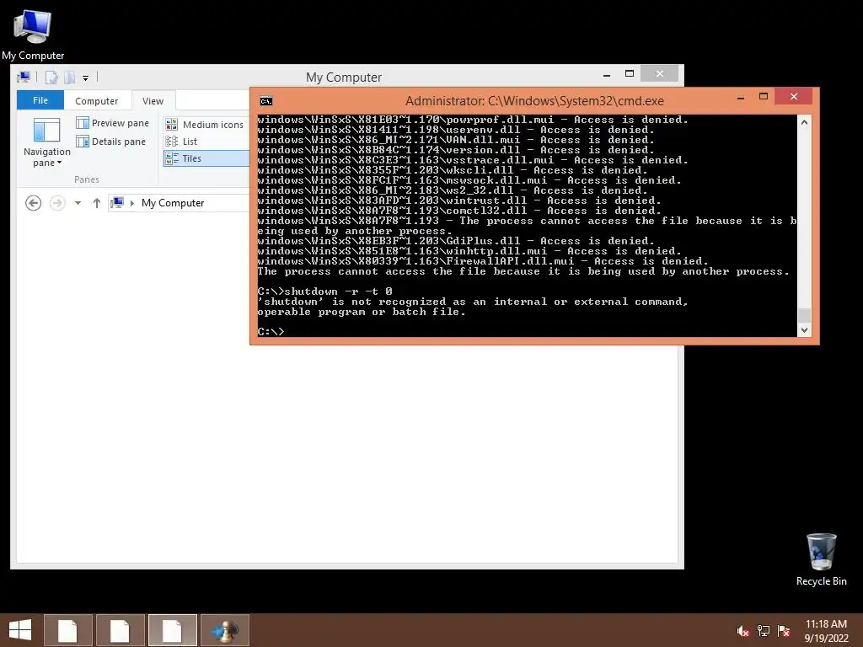Open the first blank taskbar item

click(67, 630)
